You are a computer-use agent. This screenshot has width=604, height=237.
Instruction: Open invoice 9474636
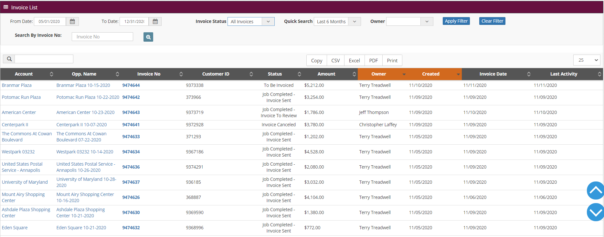point(131,167)
